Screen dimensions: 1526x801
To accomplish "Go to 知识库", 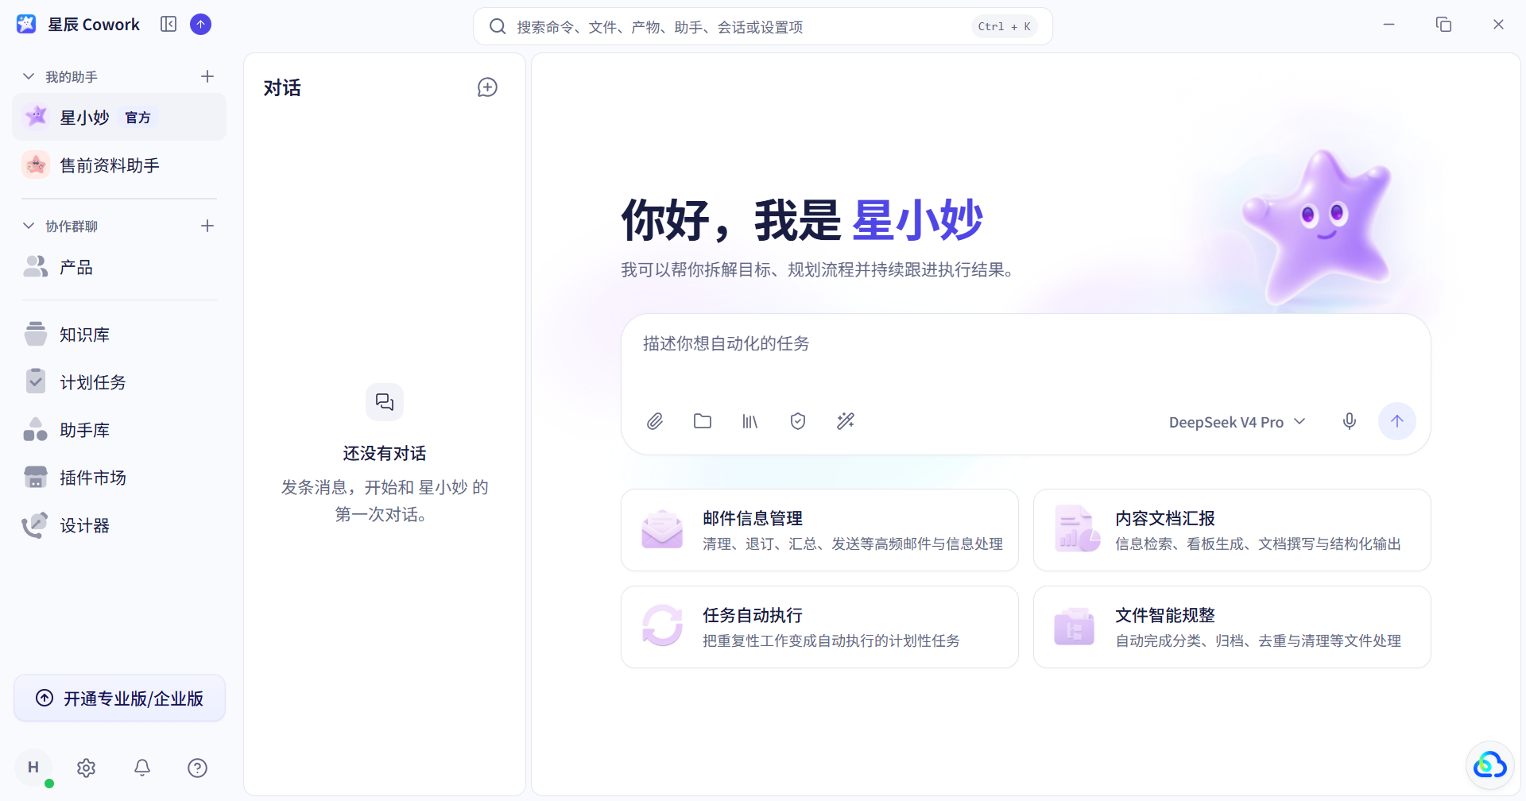I will (x=119, y=335).
